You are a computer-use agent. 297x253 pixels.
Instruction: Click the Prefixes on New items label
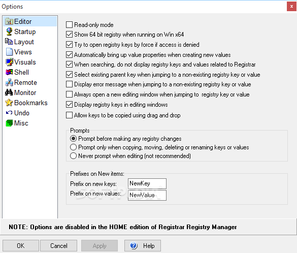(x=97, y=174)
